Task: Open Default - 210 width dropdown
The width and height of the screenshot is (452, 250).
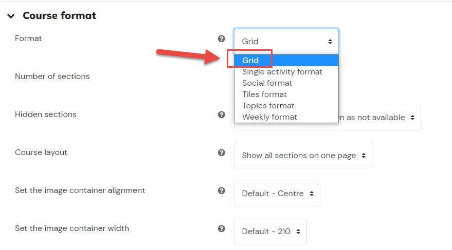Action: [270, 232]
